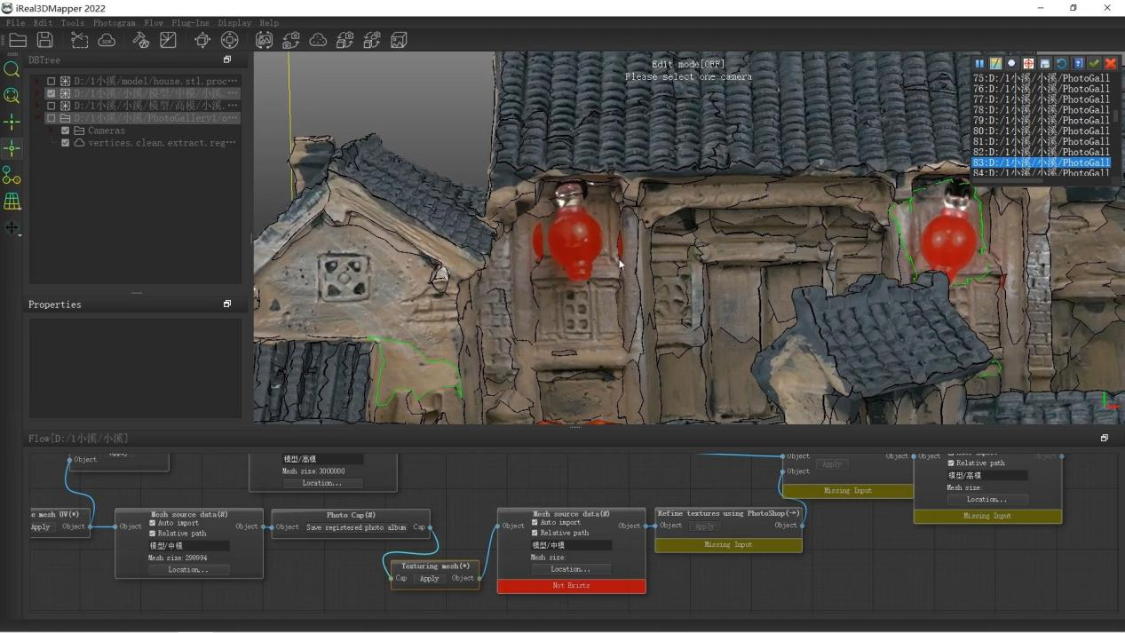Uncheck Auto import in left Mesh source node
This screenshot has width=1125, height=633.
(x=152, y=523)
